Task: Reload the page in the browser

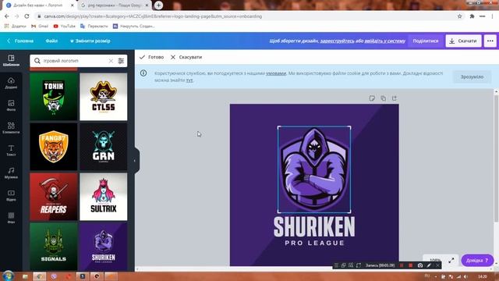Action: click(x=27, y=16)
